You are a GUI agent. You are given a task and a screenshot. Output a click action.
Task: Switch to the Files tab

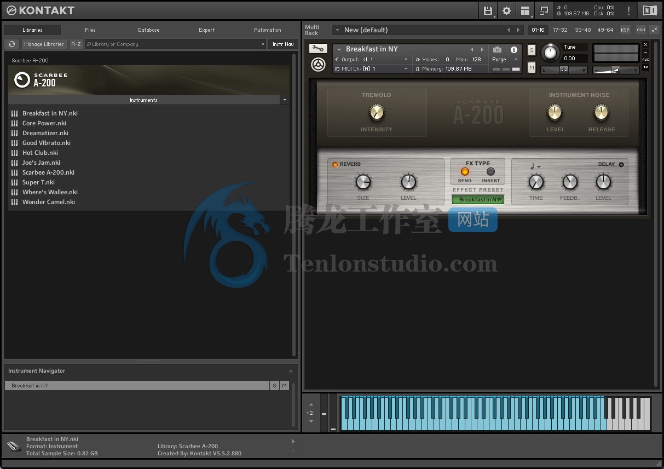(x=90, y=30)
